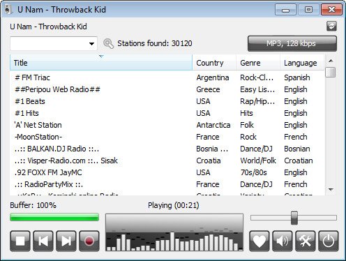Click the scrollbar down arrow
Viewport: 346px width, 261px height.
tap(331, 190)
